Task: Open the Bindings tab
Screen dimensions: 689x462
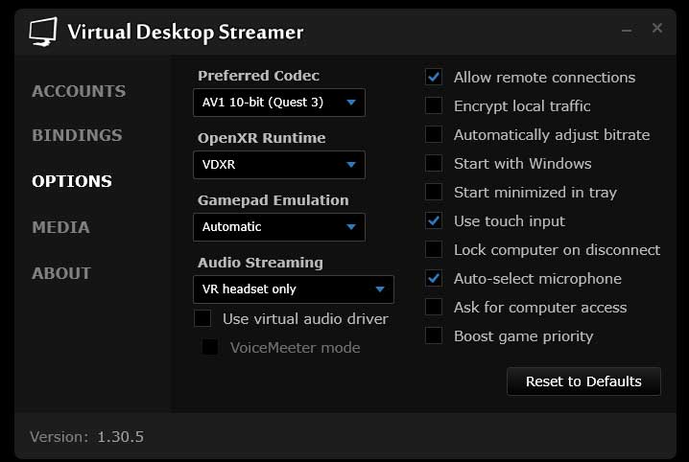Action: point(77,135)
